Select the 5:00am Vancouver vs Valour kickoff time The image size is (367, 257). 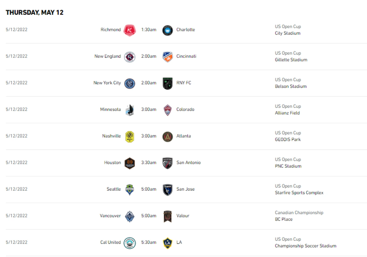pos(149,216)
